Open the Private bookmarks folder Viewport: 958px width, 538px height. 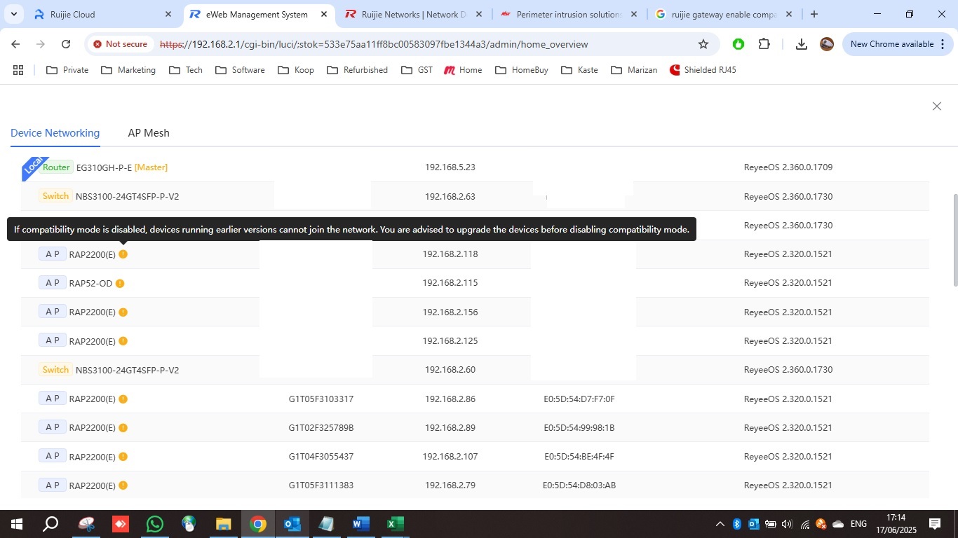[x=67, y=70]
